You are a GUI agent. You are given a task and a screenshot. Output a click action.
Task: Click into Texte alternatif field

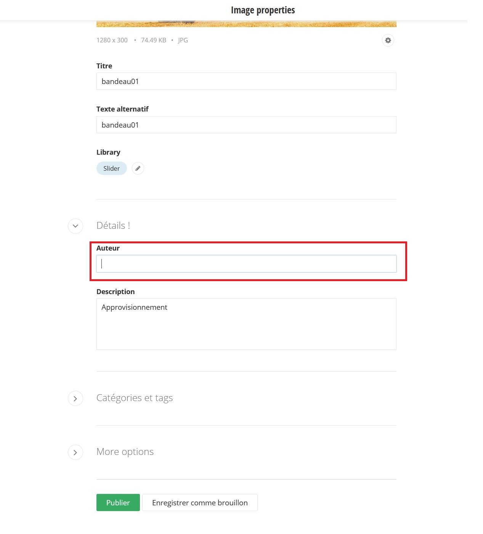pyautogui.click(x=246, y=125)
